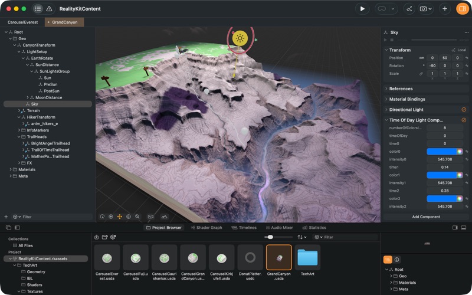
Task: Click the yellow sun light gizmo
Action: [x=240, y=38]
